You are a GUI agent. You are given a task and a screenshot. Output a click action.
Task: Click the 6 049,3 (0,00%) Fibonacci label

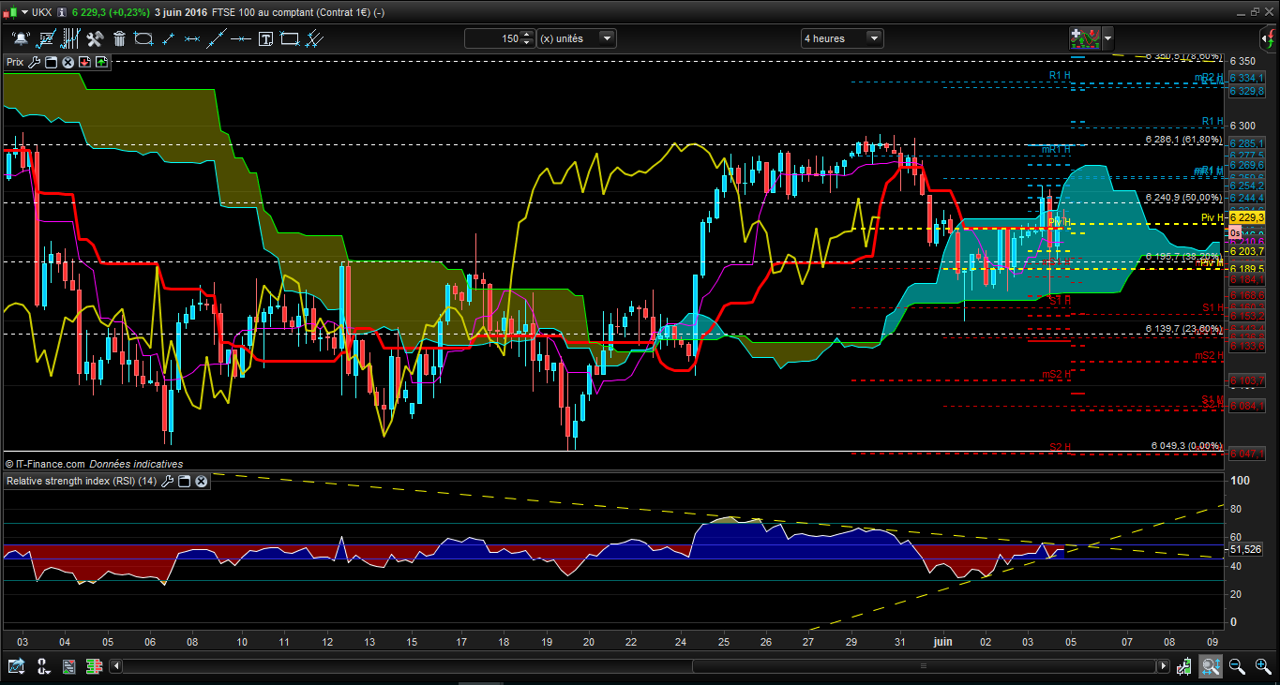point(1186,445)
